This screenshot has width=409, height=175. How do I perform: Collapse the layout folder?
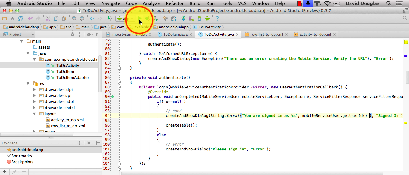click(x=34, y=114)
